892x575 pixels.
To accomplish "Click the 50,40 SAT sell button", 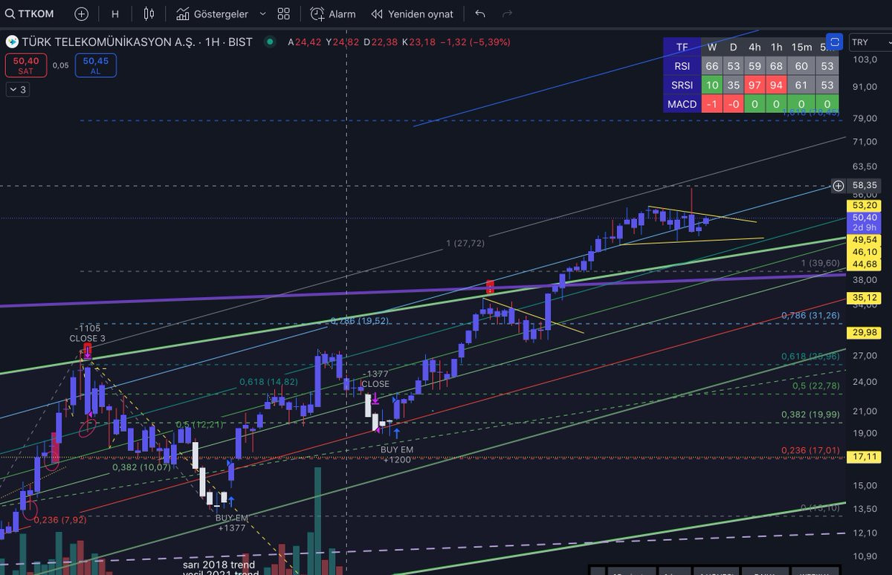I will coord(25,65).
